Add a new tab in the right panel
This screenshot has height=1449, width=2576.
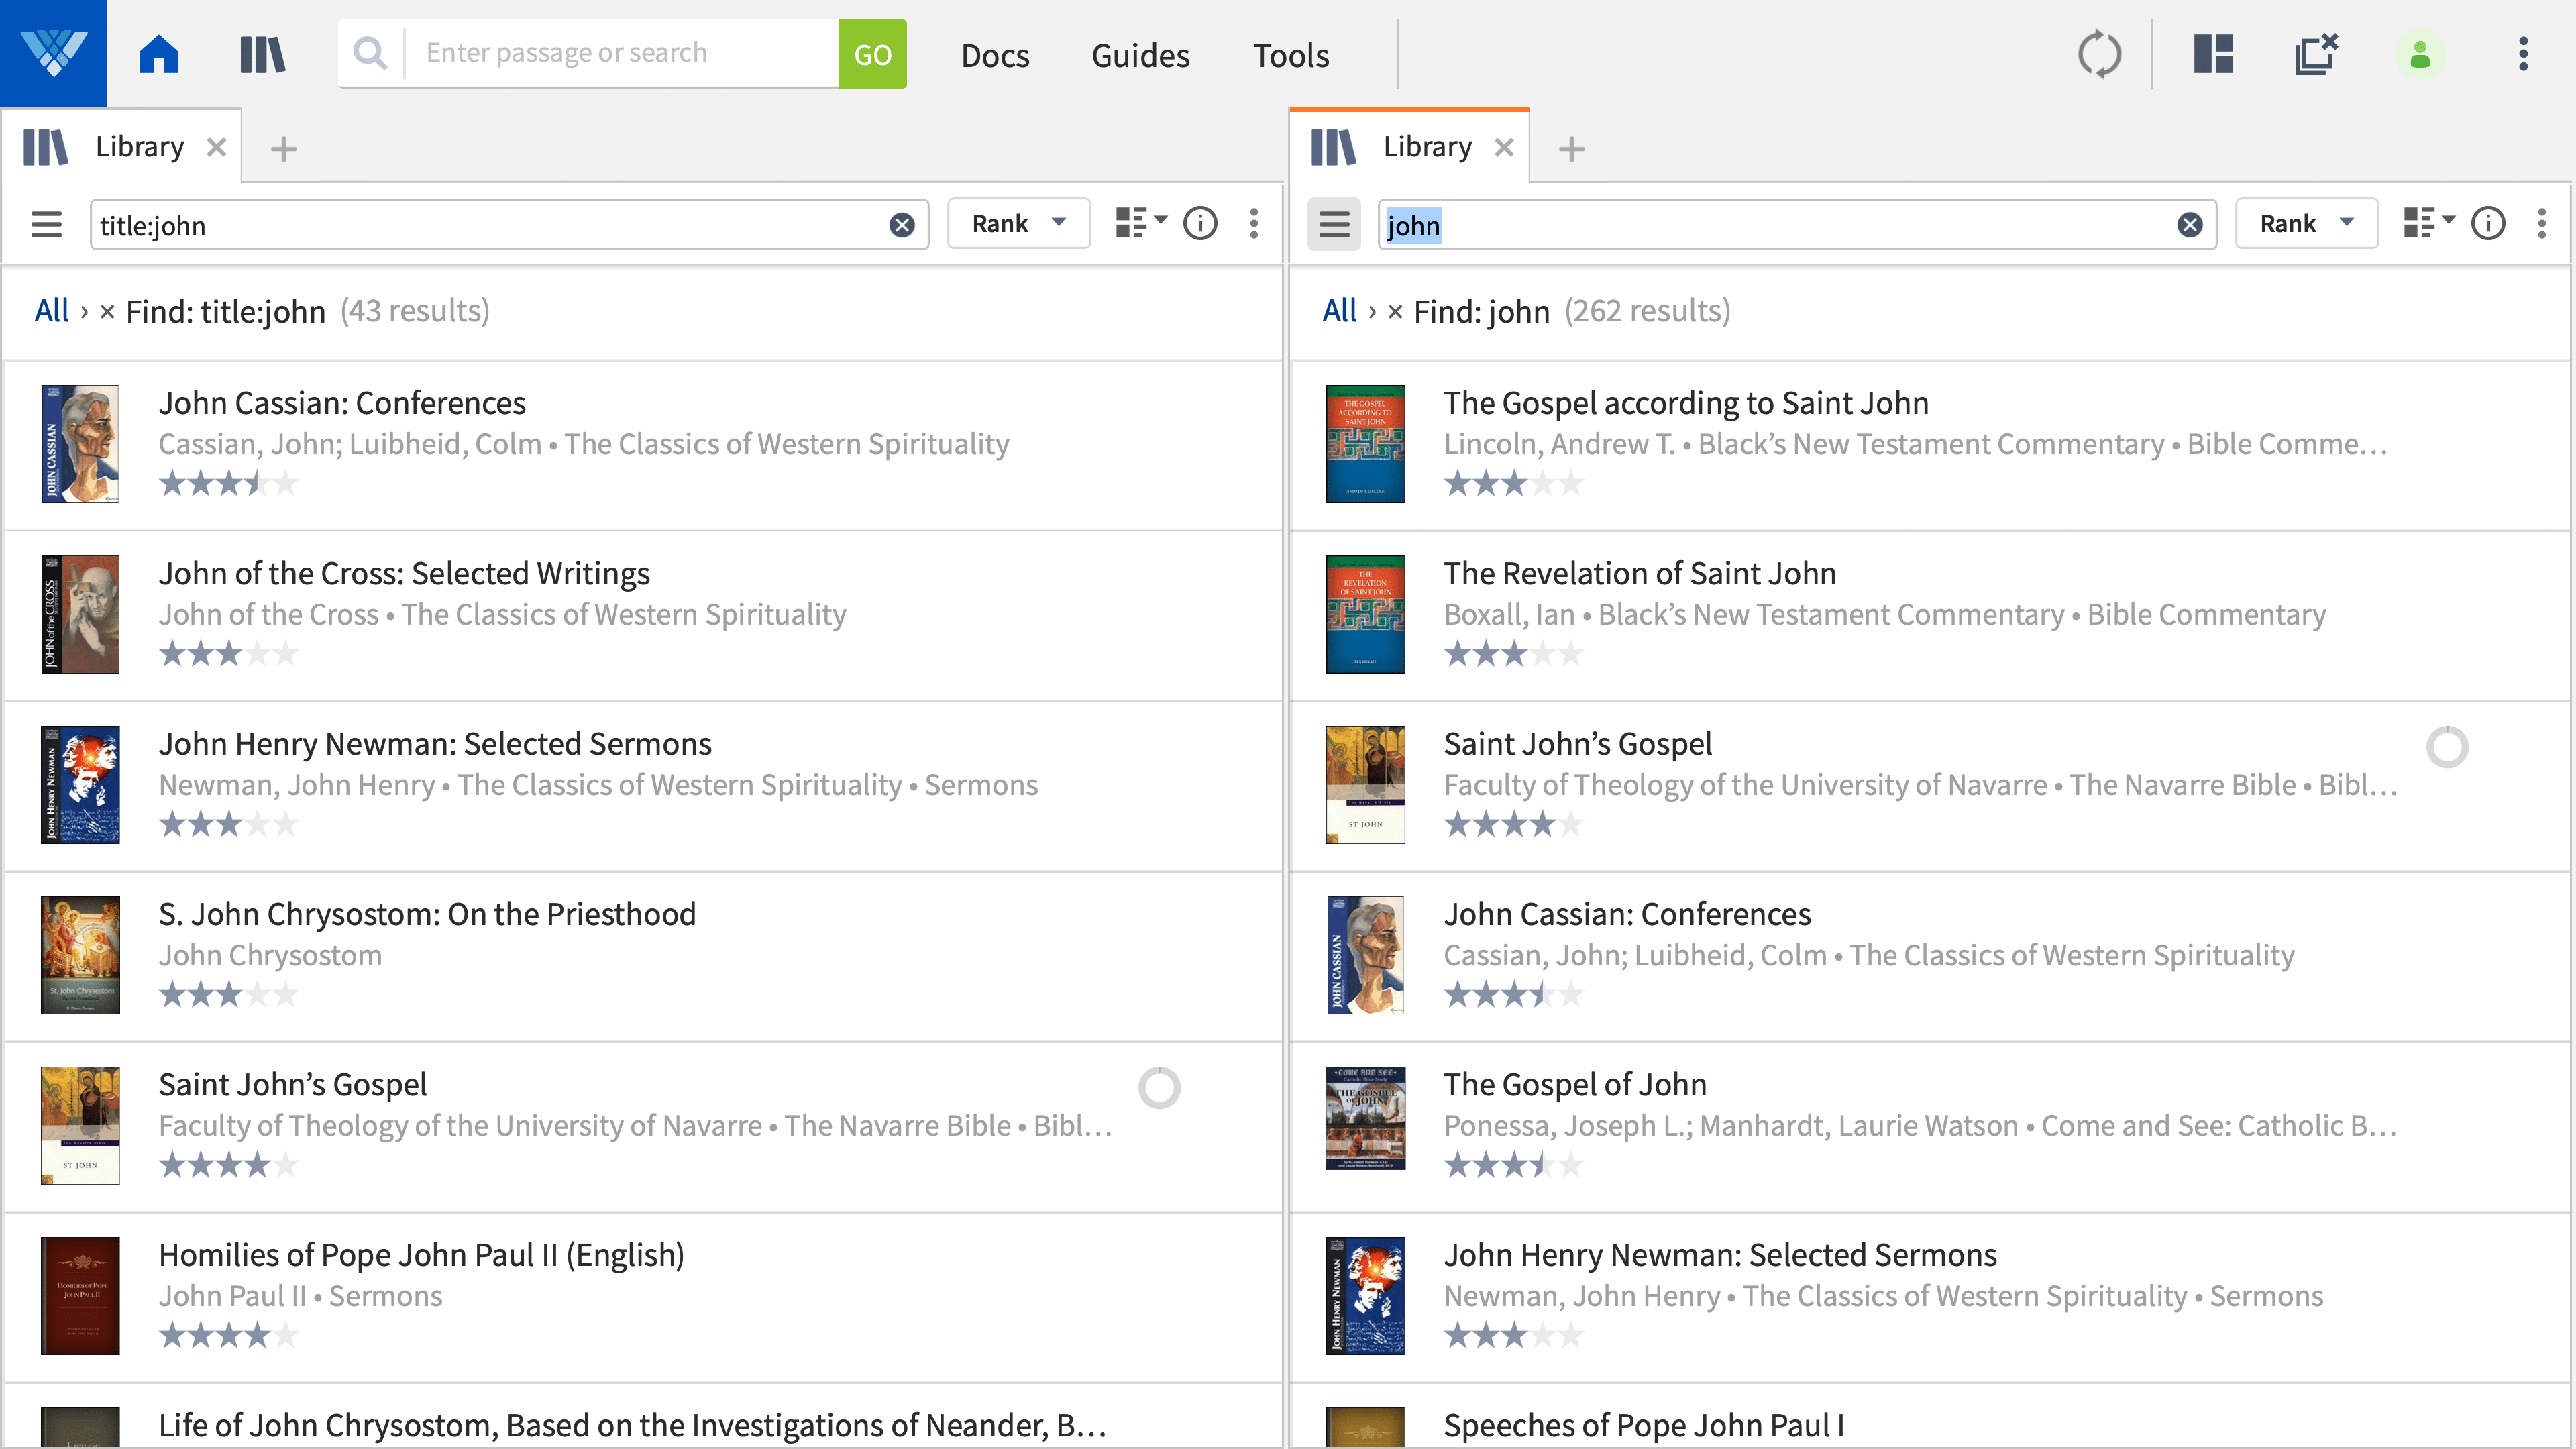pos(1572,149)
